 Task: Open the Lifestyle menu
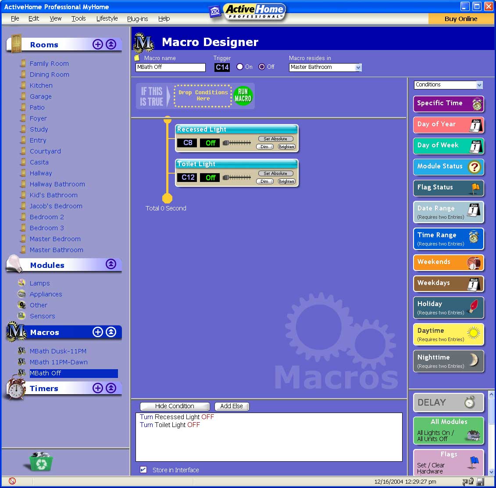(107, 18)
